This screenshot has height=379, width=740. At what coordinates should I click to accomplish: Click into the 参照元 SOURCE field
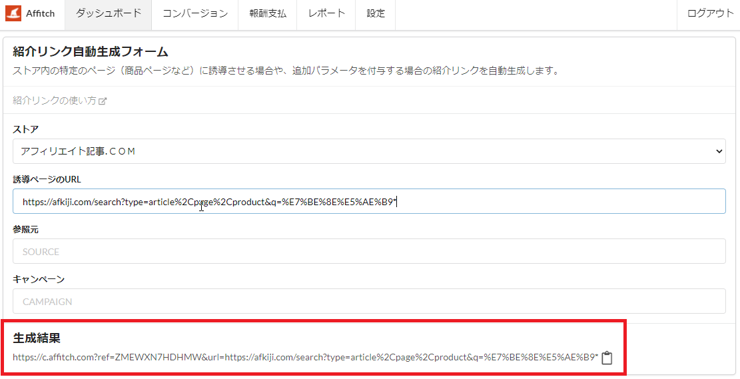coord(369,252)
